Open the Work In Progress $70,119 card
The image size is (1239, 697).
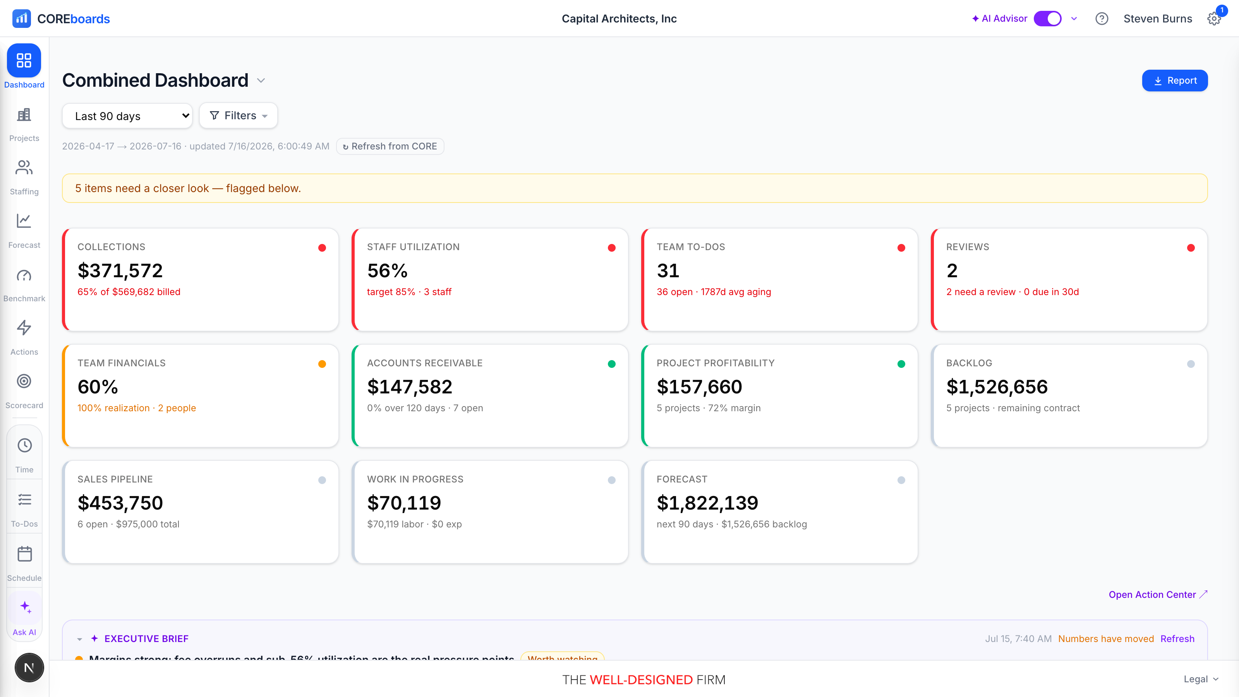coord(490,512)
